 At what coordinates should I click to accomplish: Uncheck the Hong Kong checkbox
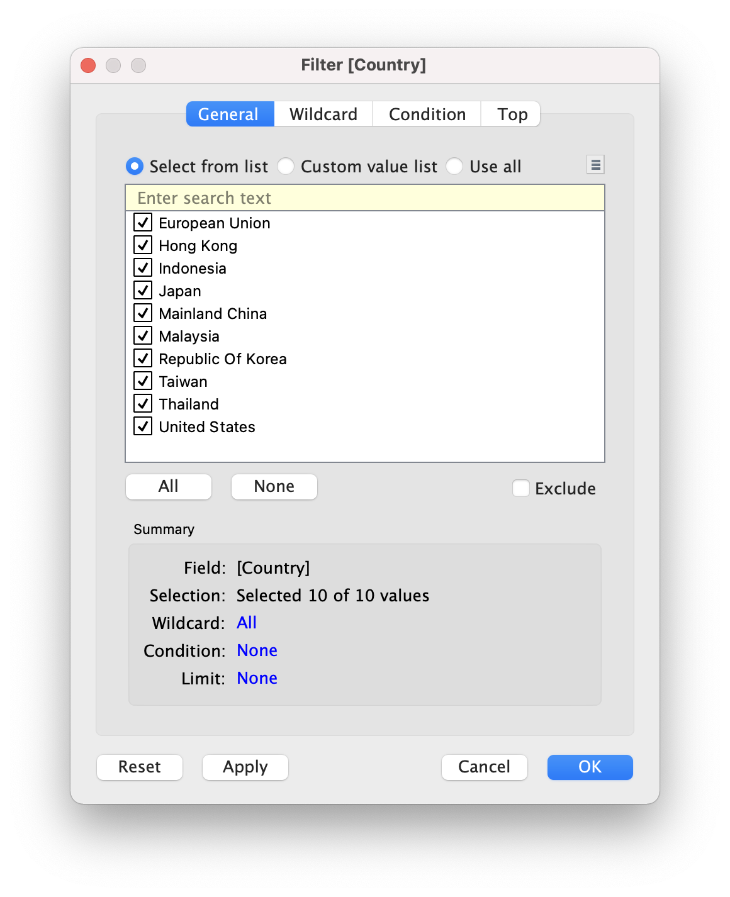pyautogui.click(x=143, y=245)
